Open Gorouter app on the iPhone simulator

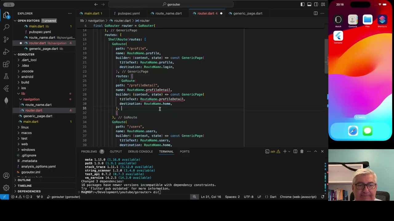(338, 38)
